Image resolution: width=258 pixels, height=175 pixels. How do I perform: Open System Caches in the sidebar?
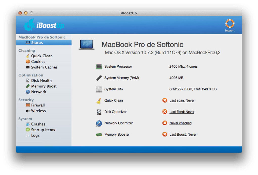click(x=44, y=67)
